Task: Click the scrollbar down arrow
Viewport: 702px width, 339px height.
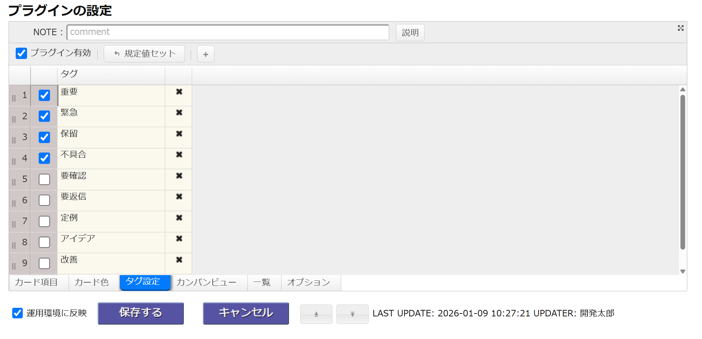Action: tap(683, 271)
